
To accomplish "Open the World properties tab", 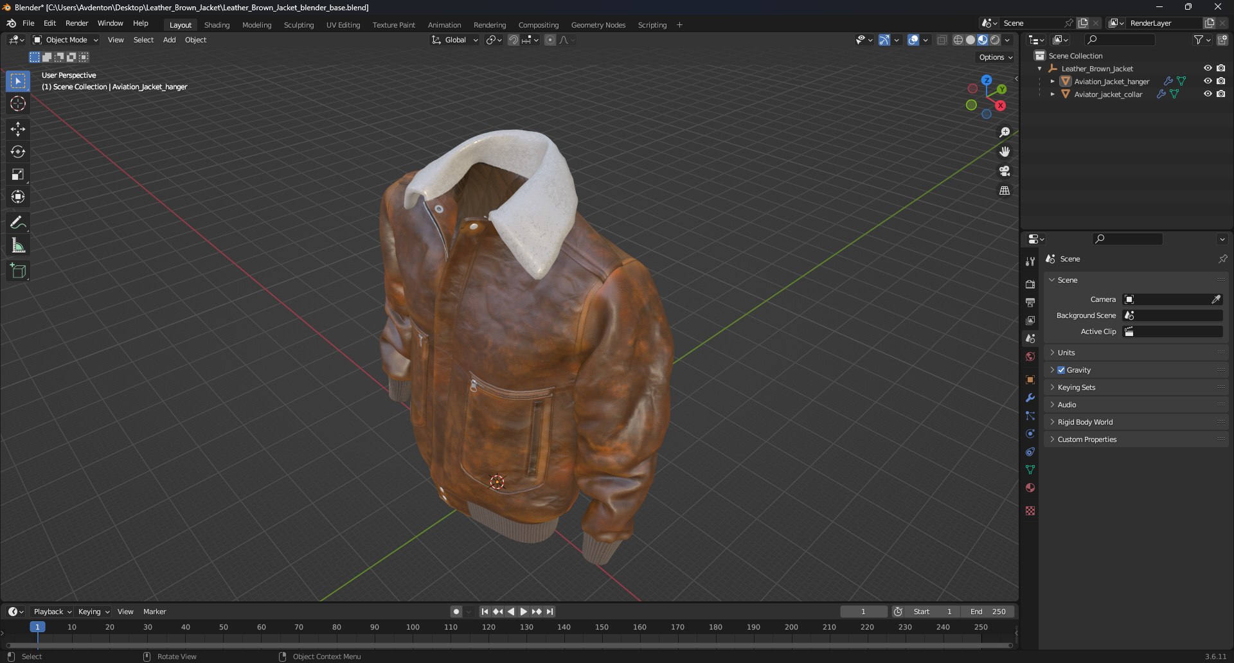I will click(1030, 357).
